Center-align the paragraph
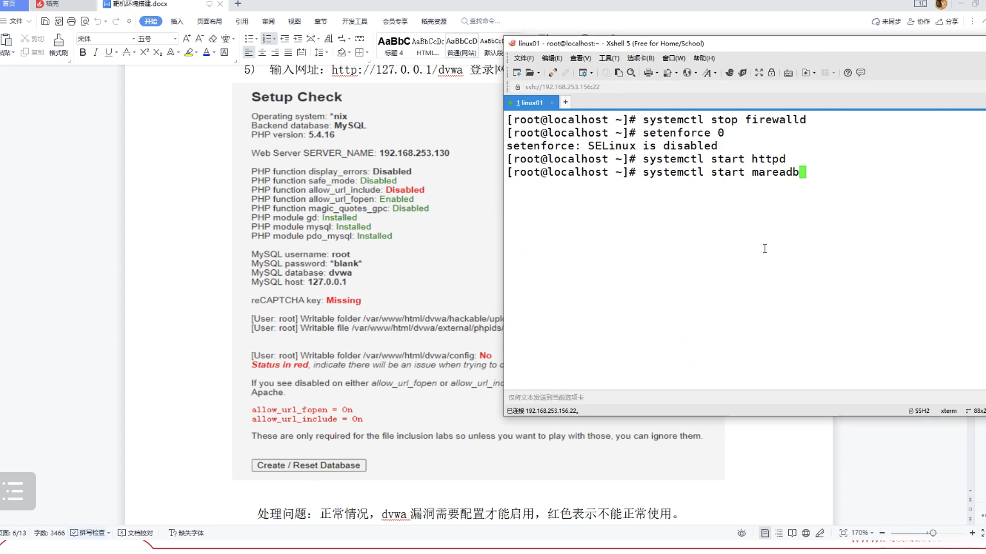 coord(262,53)
